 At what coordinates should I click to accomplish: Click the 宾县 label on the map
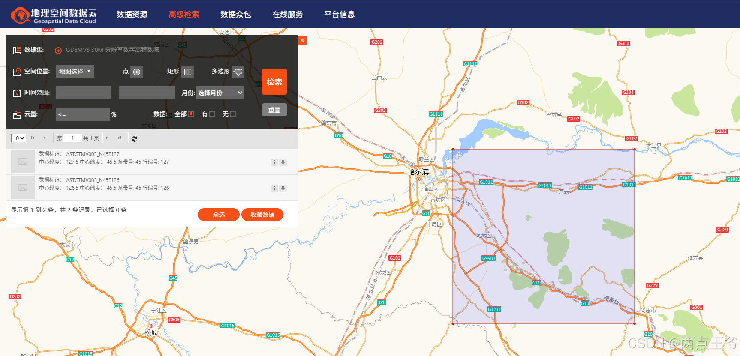coord(563,191)
